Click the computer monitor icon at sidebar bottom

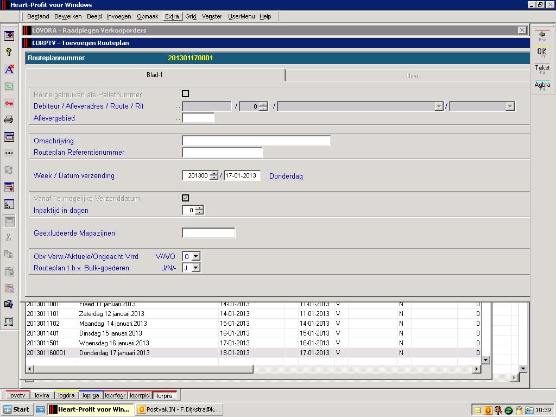9,321
